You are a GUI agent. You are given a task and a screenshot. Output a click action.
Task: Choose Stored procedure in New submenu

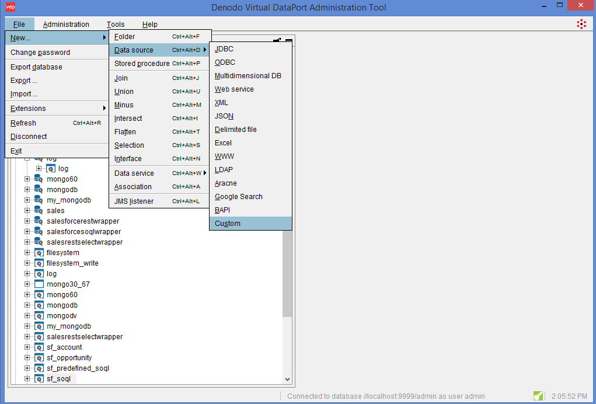click(x=159, y=64)
